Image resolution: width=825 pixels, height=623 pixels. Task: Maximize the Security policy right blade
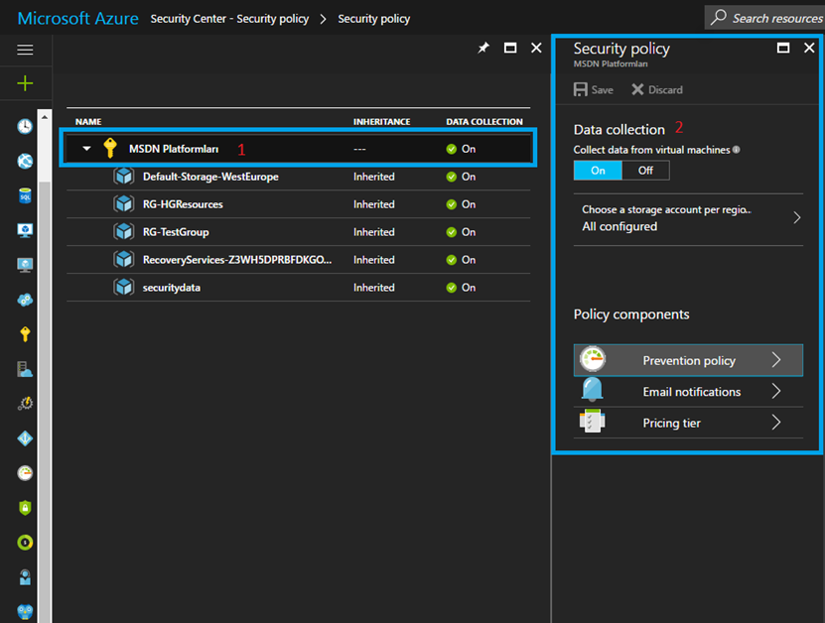[783, 48]
